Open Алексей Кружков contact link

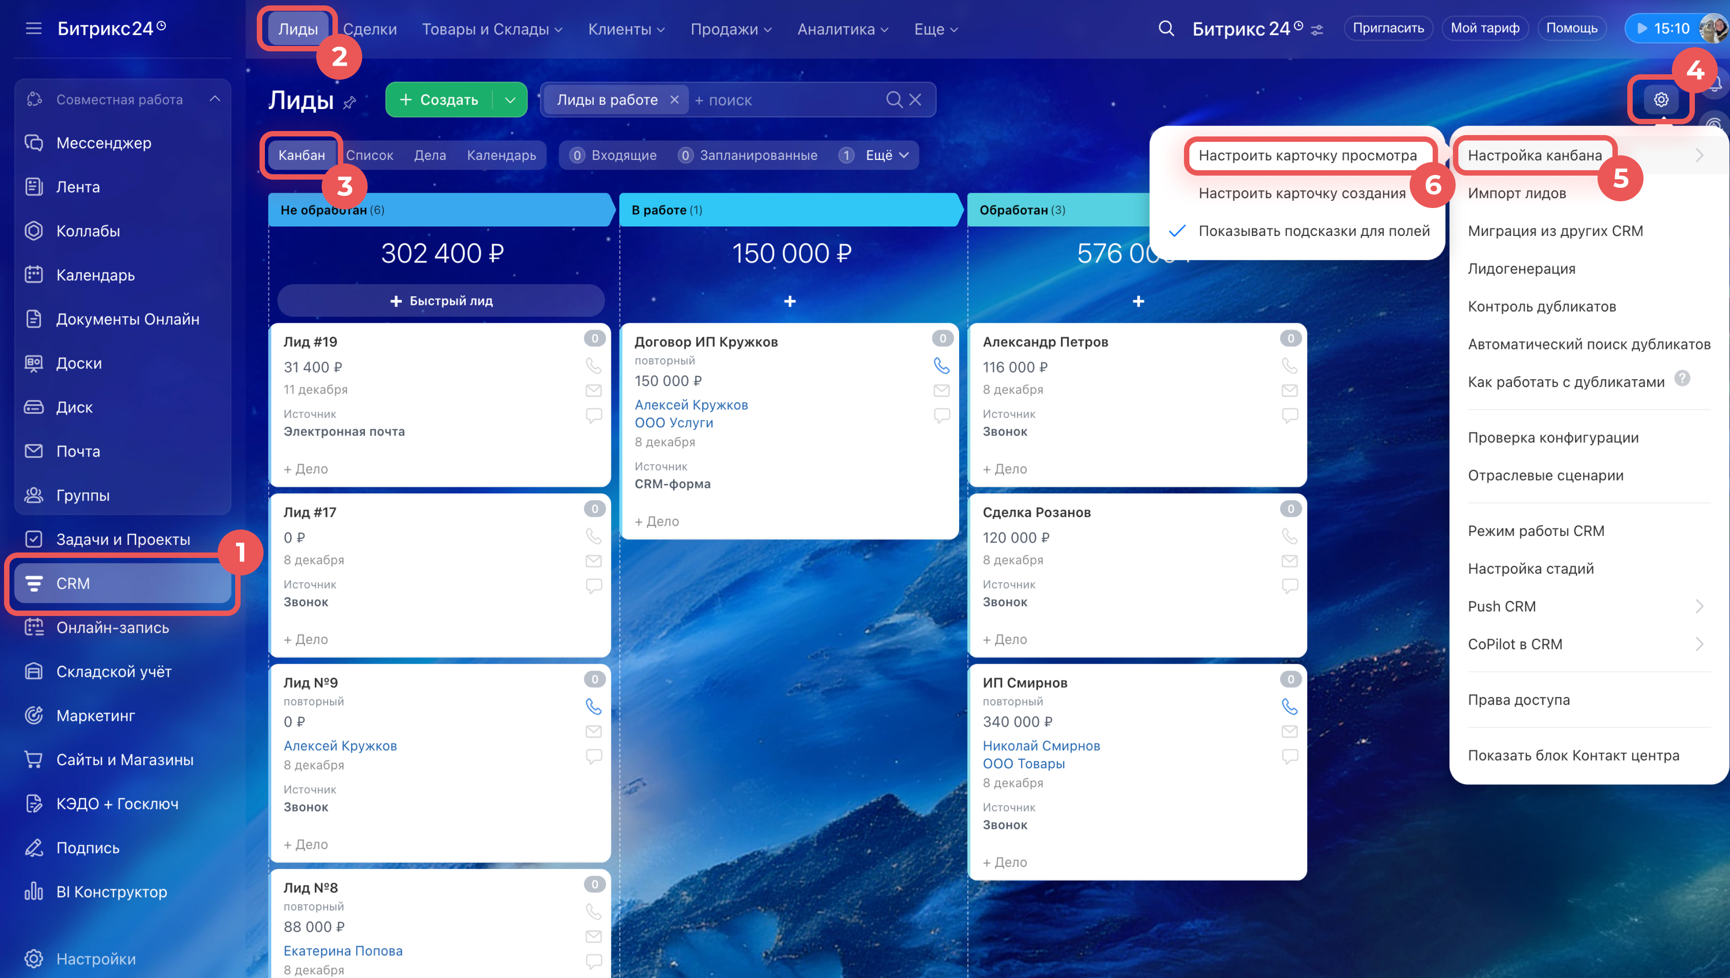click(691, 405)
